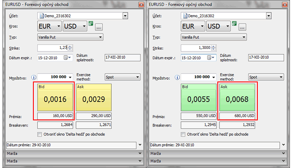
Task: Click the breakeven value 1,2671
Action: 94,125
